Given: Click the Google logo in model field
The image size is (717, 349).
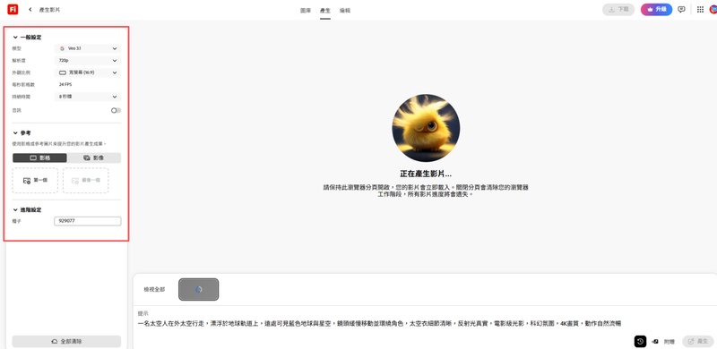Looking at the screenshot, I should (x=62, y=48).
